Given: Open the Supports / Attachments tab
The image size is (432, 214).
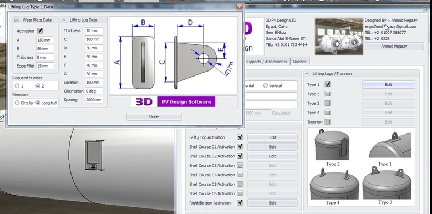Looking at the screenshot, I should tap(266, 62).
